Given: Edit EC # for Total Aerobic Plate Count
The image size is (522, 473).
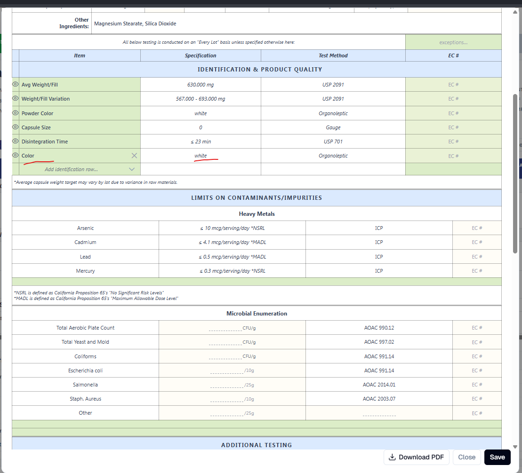Looking at the screenshot, I should click(x=477, y=328).
